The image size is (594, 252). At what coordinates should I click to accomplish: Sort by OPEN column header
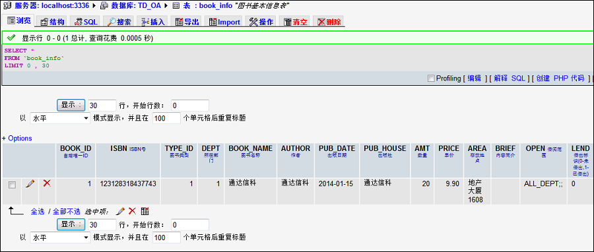(535, 148)
